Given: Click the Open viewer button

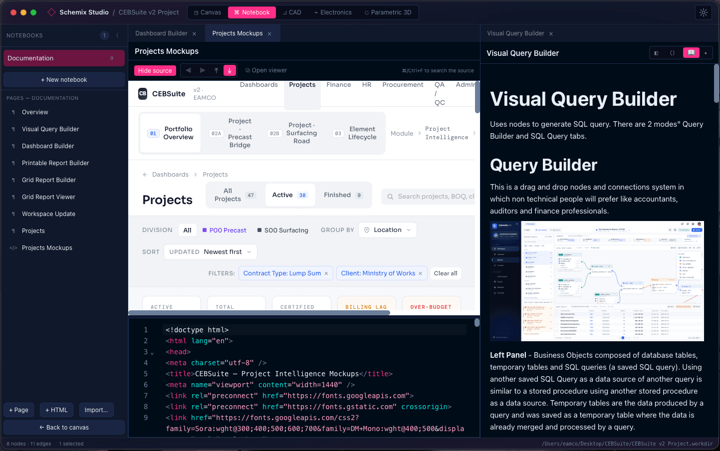Looking at the screenshot, I should click(266, 70).
